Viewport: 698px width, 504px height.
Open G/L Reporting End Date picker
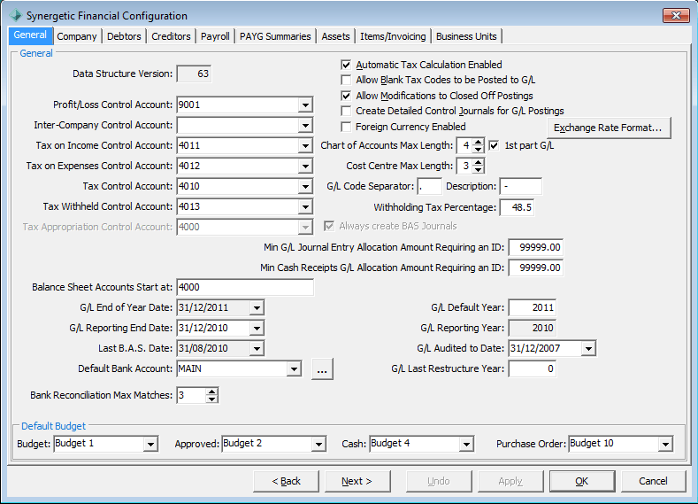click(x=257, y=329)
